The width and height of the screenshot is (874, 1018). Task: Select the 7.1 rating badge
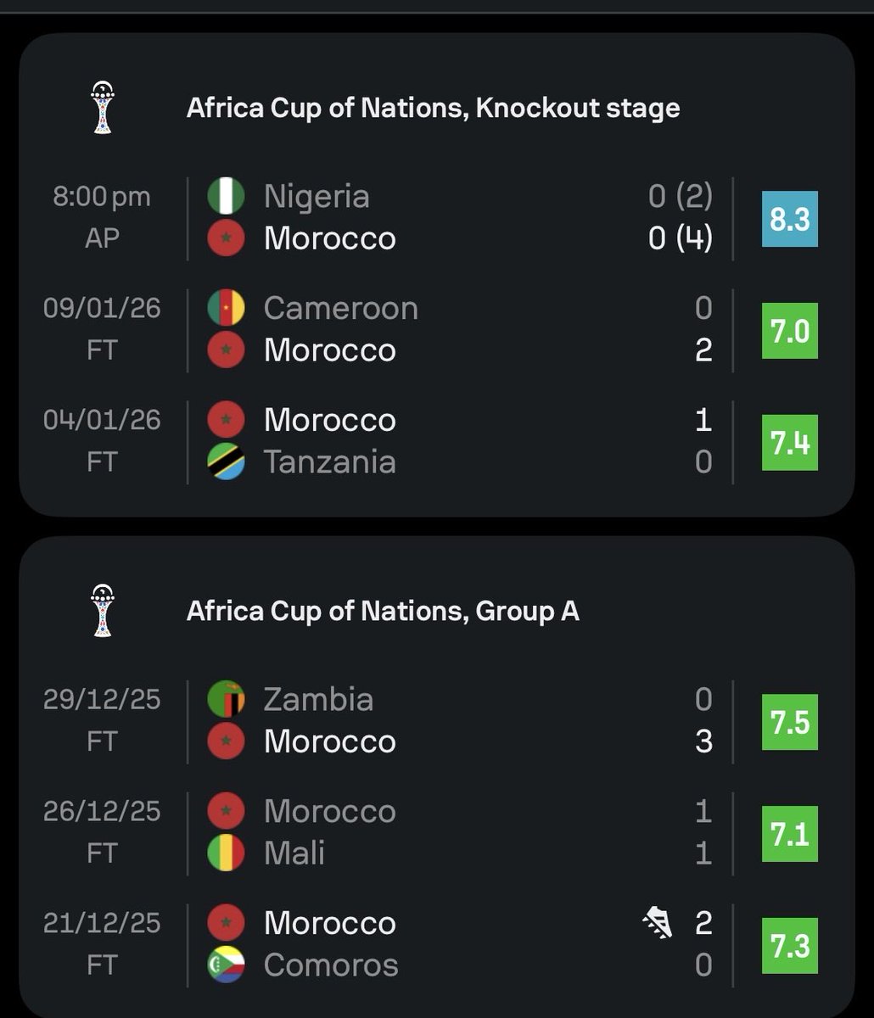790,834
